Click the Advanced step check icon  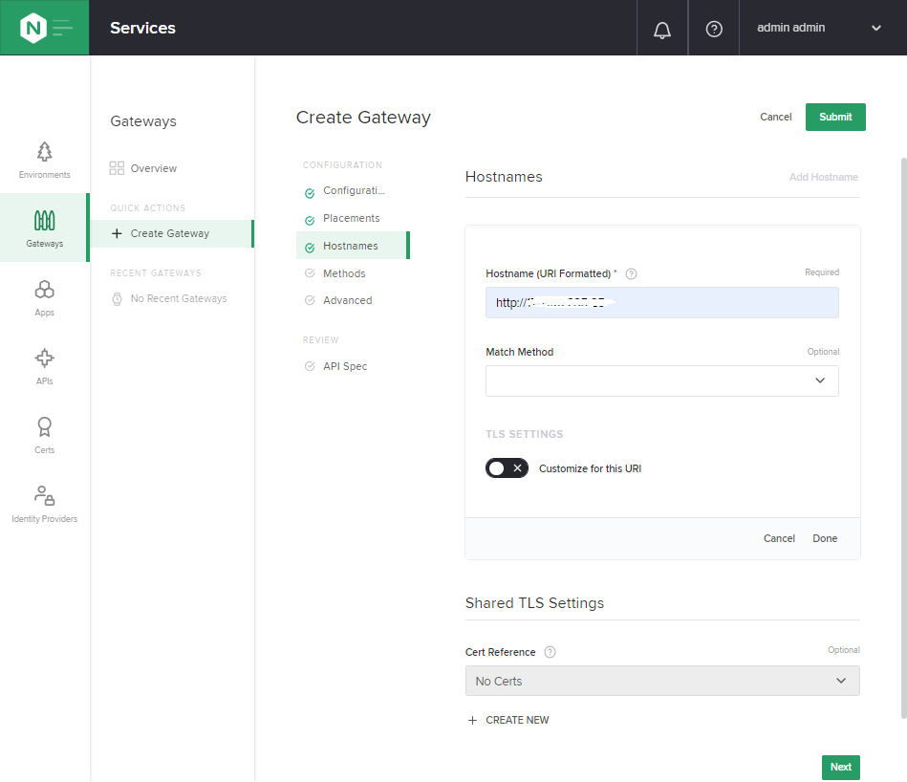[310, 300]
